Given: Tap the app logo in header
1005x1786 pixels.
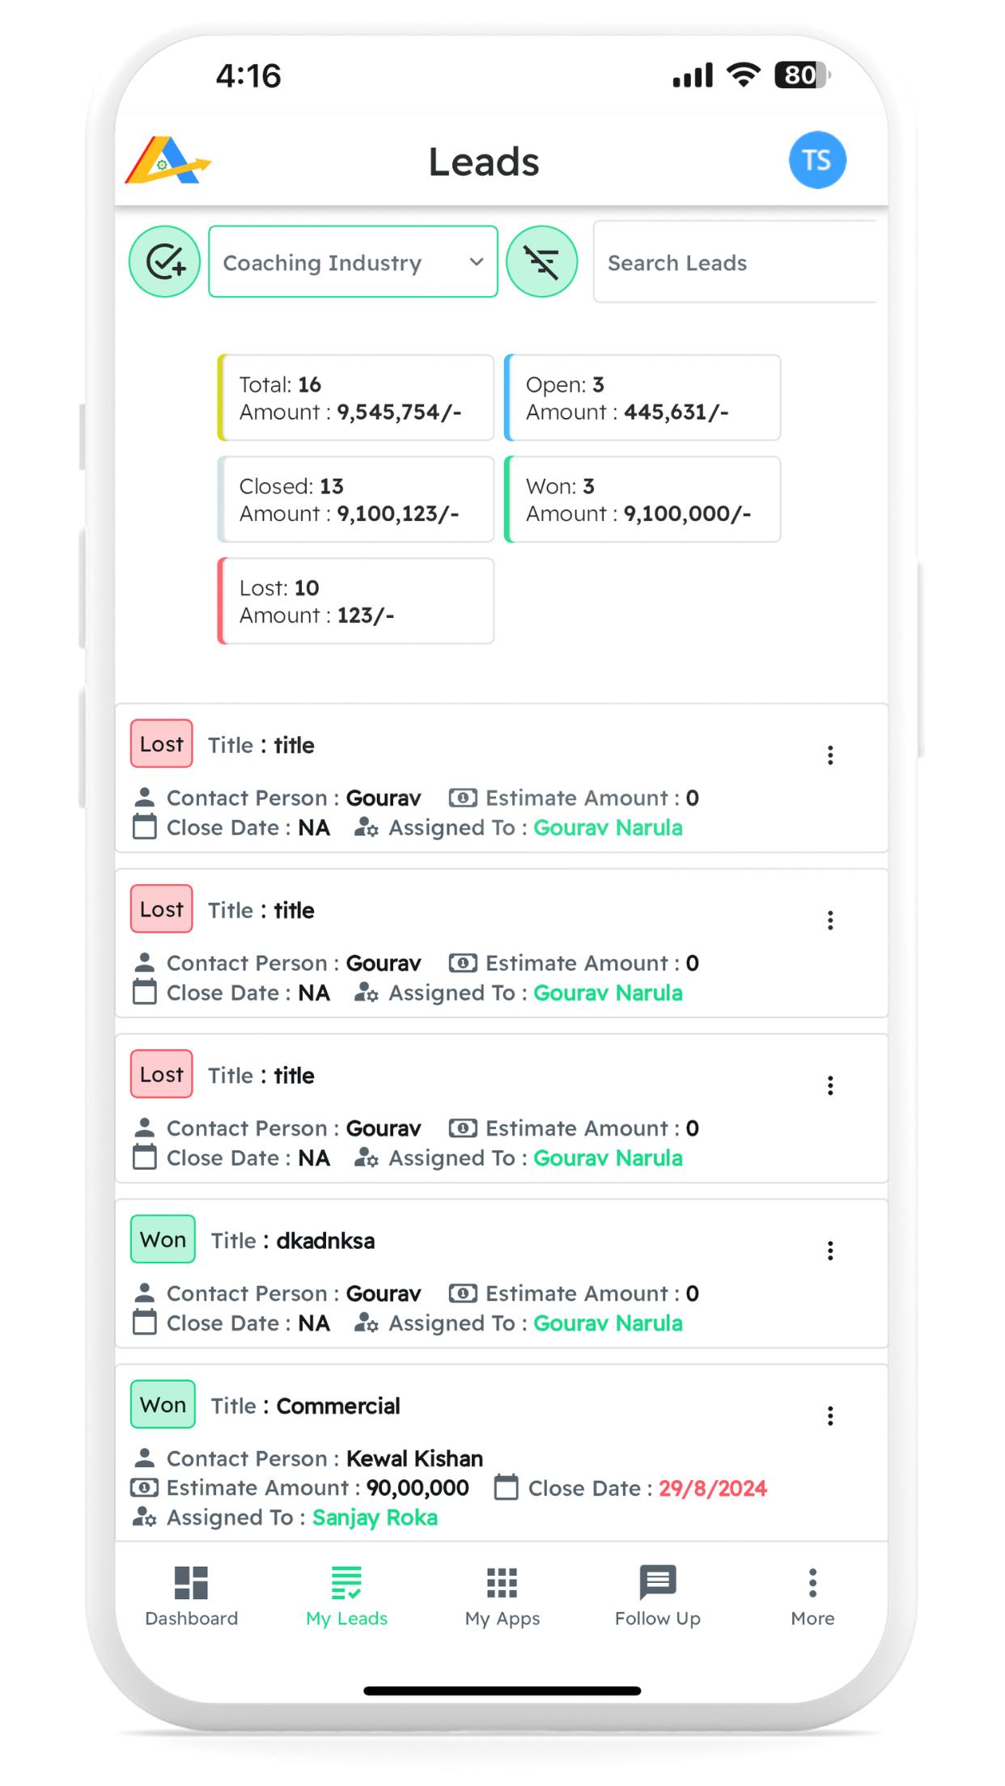Looking at the screenshot, I should coord(167,160).
